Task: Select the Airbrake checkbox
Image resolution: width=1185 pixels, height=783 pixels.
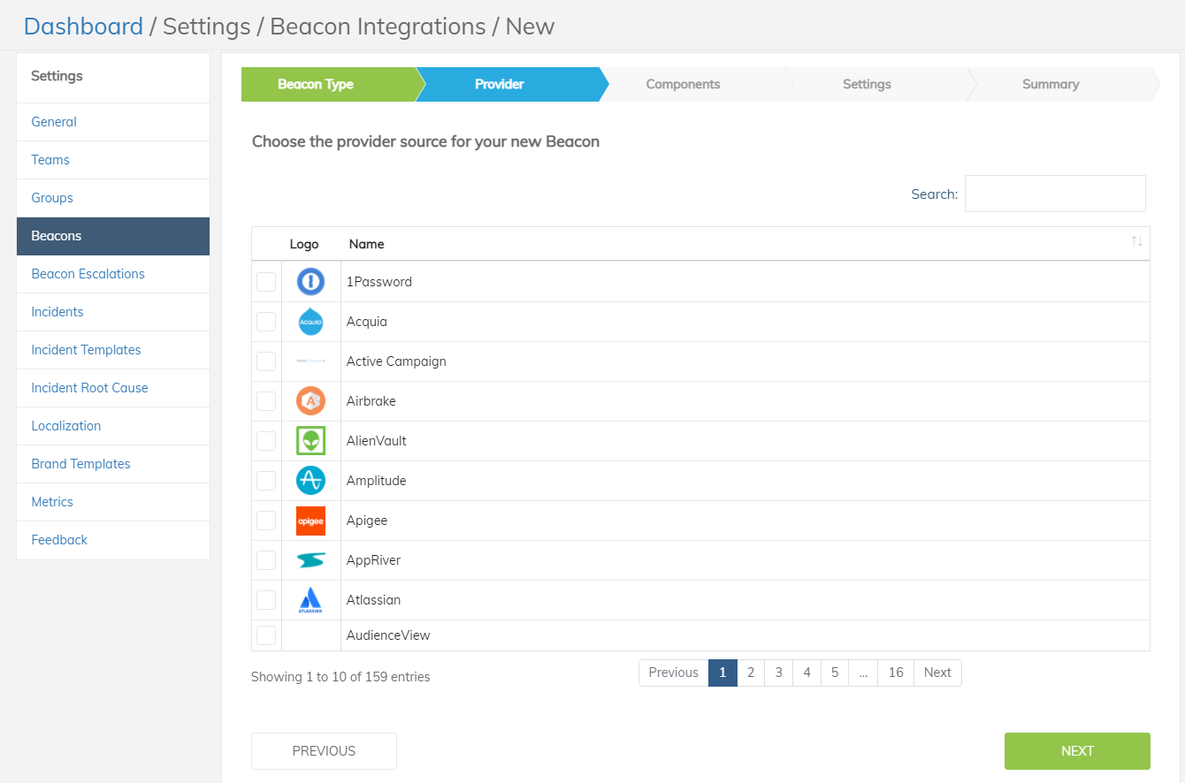Action: pyautogui.click(x=266, y=401)
